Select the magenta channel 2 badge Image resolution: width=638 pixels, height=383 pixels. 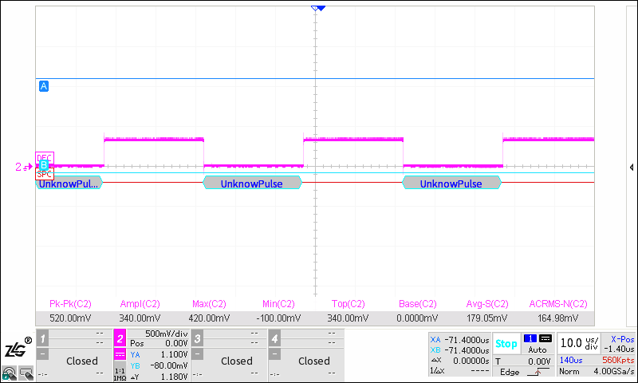coord(120,338)
